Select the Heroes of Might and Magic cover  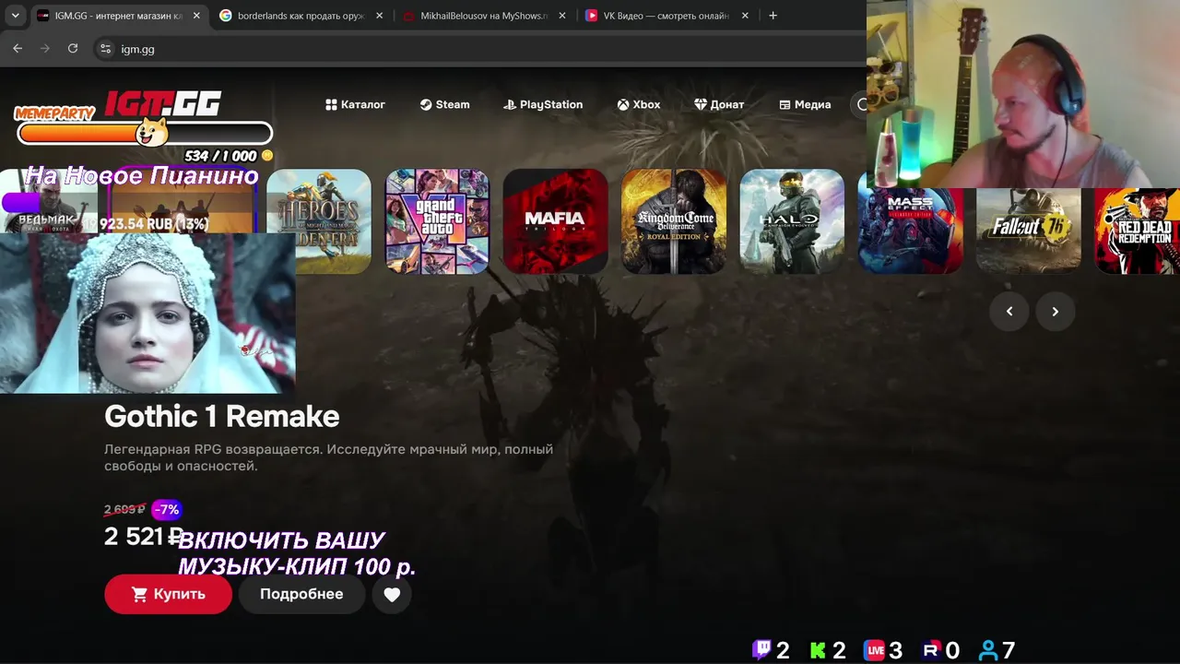tap(319, 221)
